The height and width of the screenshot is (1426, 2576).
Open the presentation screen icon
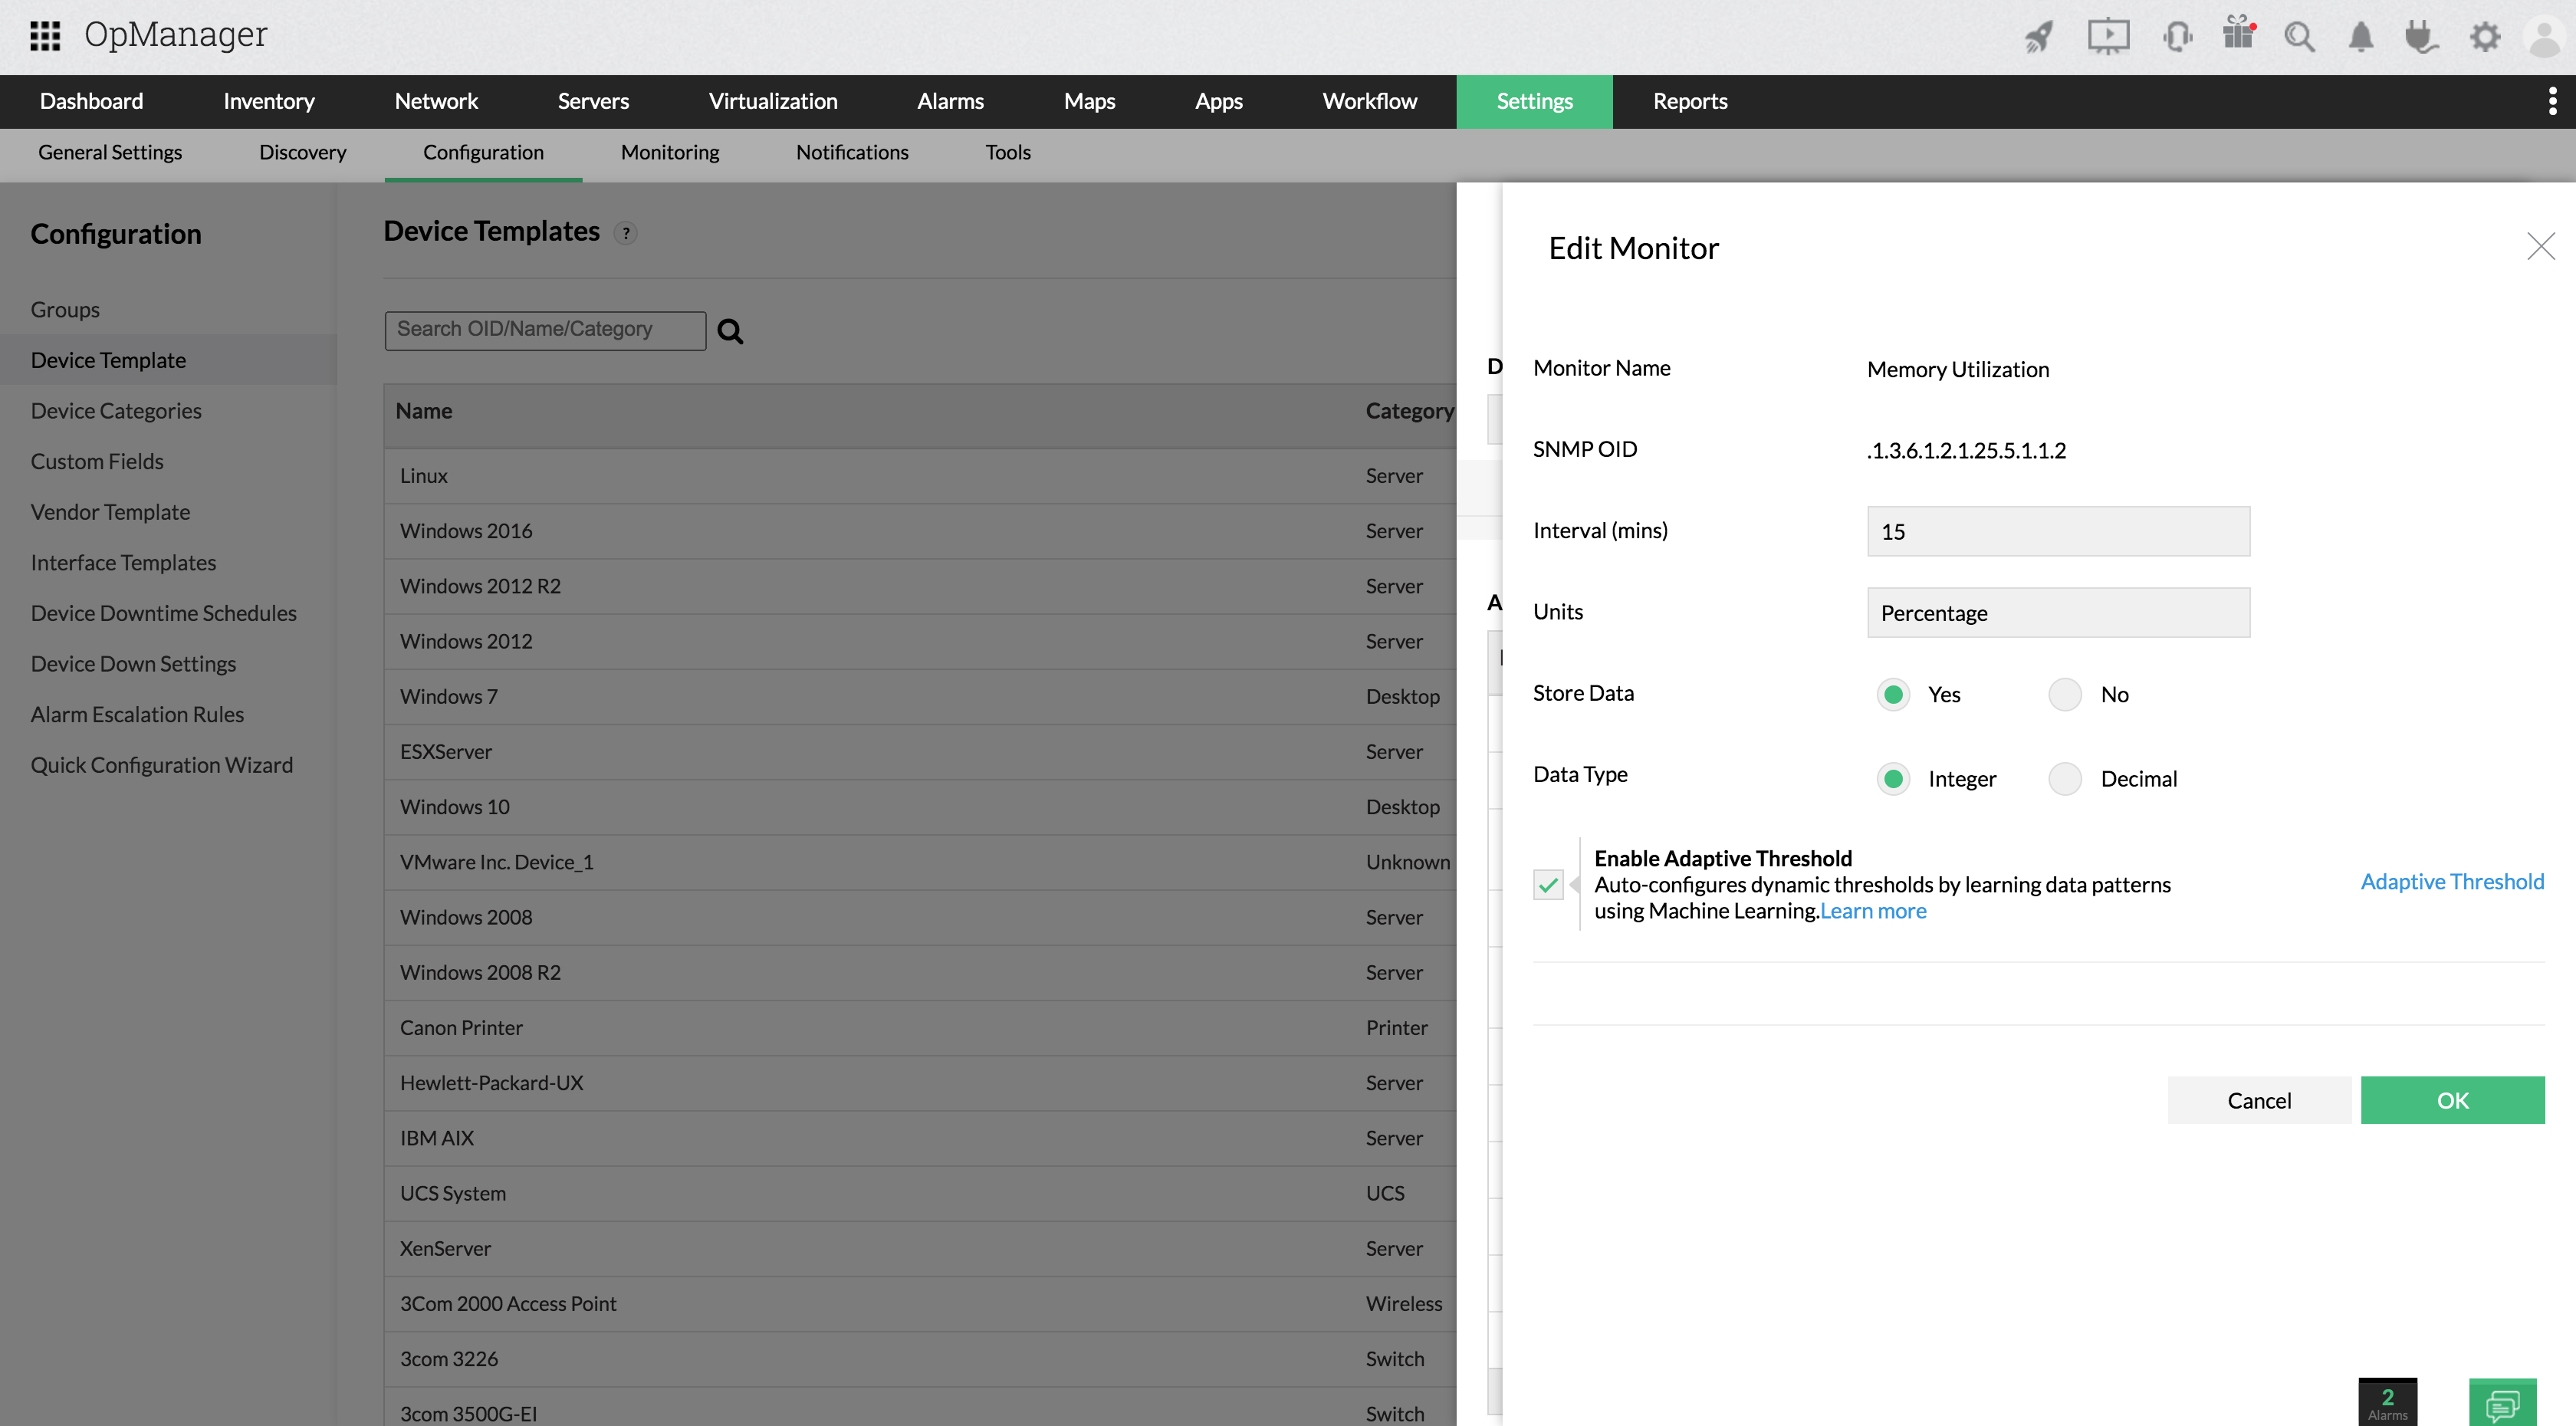[x=2108, y=37]
